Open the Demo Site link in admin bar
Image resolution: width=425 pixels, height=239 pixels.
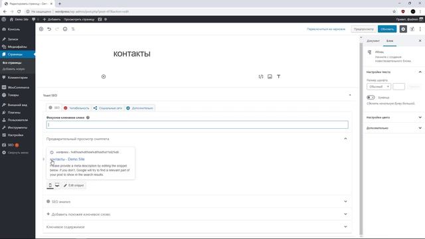(19, 19)
